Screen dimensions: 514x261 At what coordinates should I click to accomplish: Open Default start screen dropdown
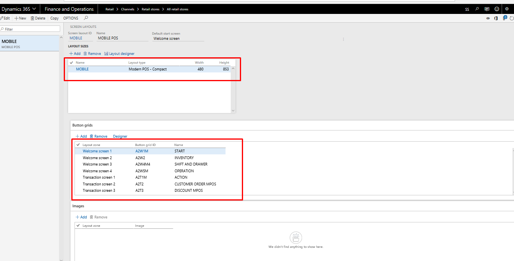click(x=178, y=39)
